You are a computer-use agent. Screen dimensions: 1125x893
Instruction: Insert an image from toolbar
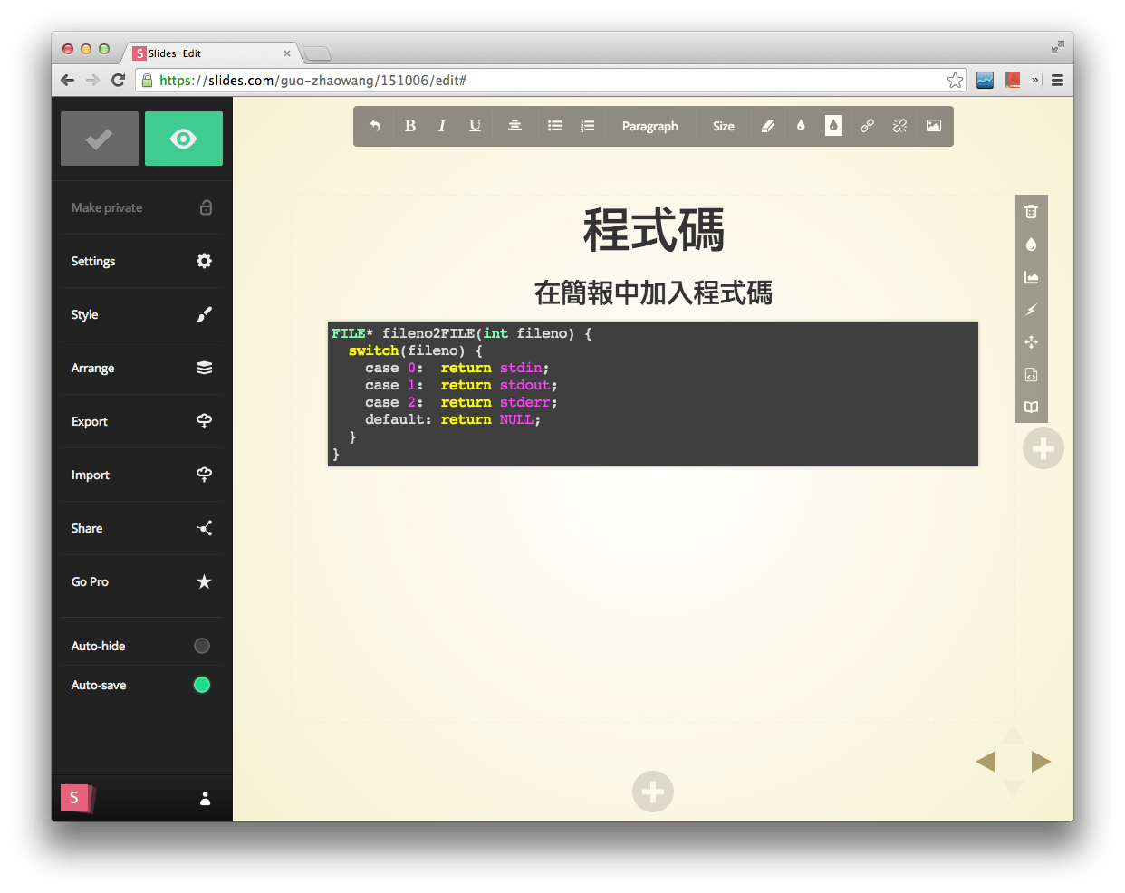point(934,126)
